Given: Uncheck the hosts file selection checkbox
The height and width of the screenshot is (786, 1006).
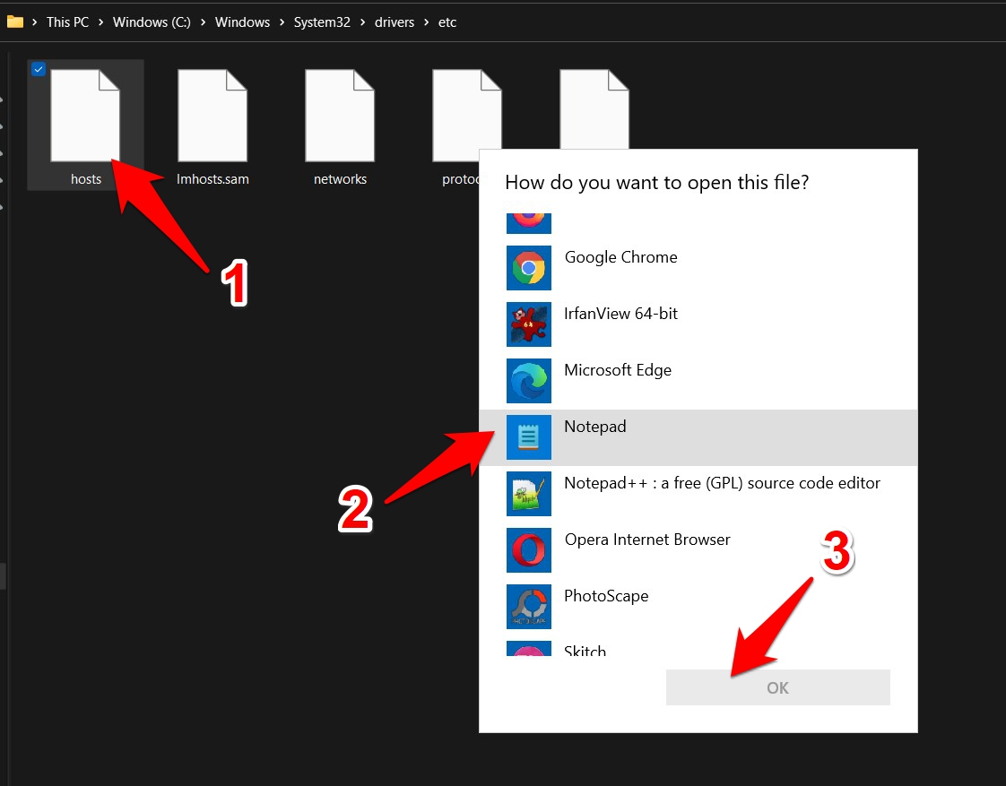Looking at the screenshot, I should pos(38,69).
